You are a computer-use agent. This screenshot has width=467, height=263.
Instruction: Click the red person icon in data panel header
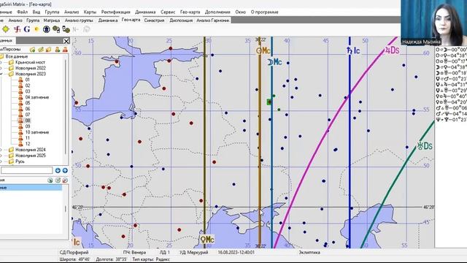click(x=65, y=49)
